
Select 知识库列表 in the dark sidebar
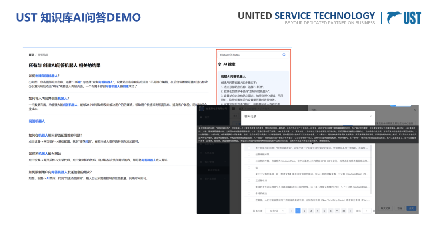pos(214,171)
